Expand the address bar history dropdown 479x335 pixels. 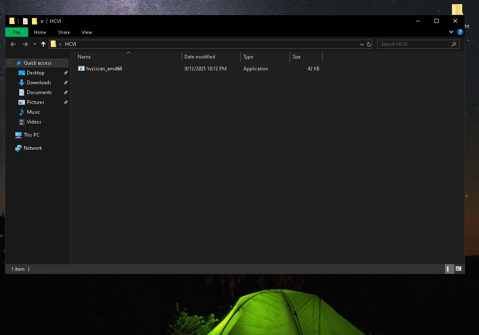[362, 44]
